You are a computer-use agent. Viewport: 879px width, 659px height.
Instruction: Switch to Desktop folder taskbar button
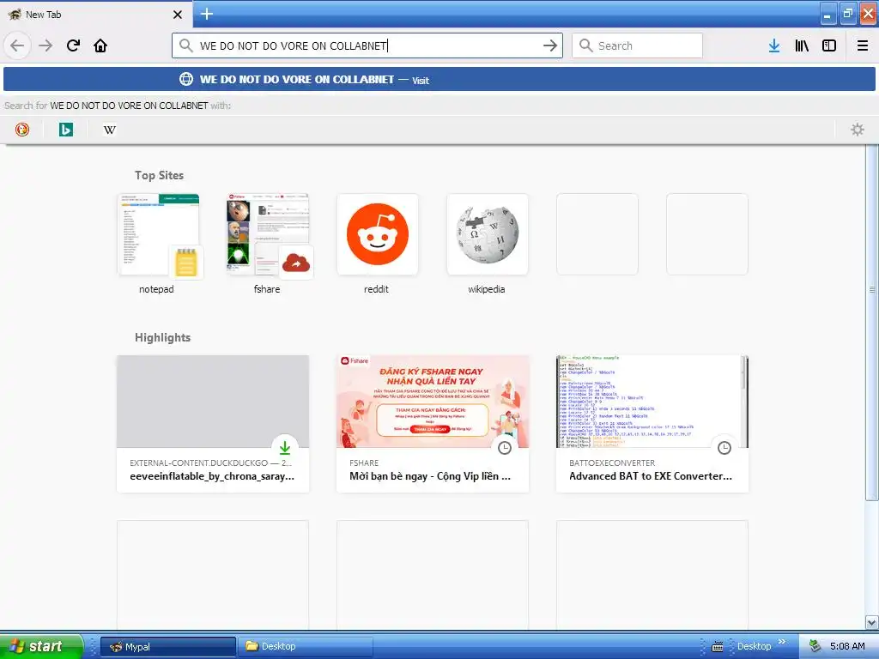306,647
